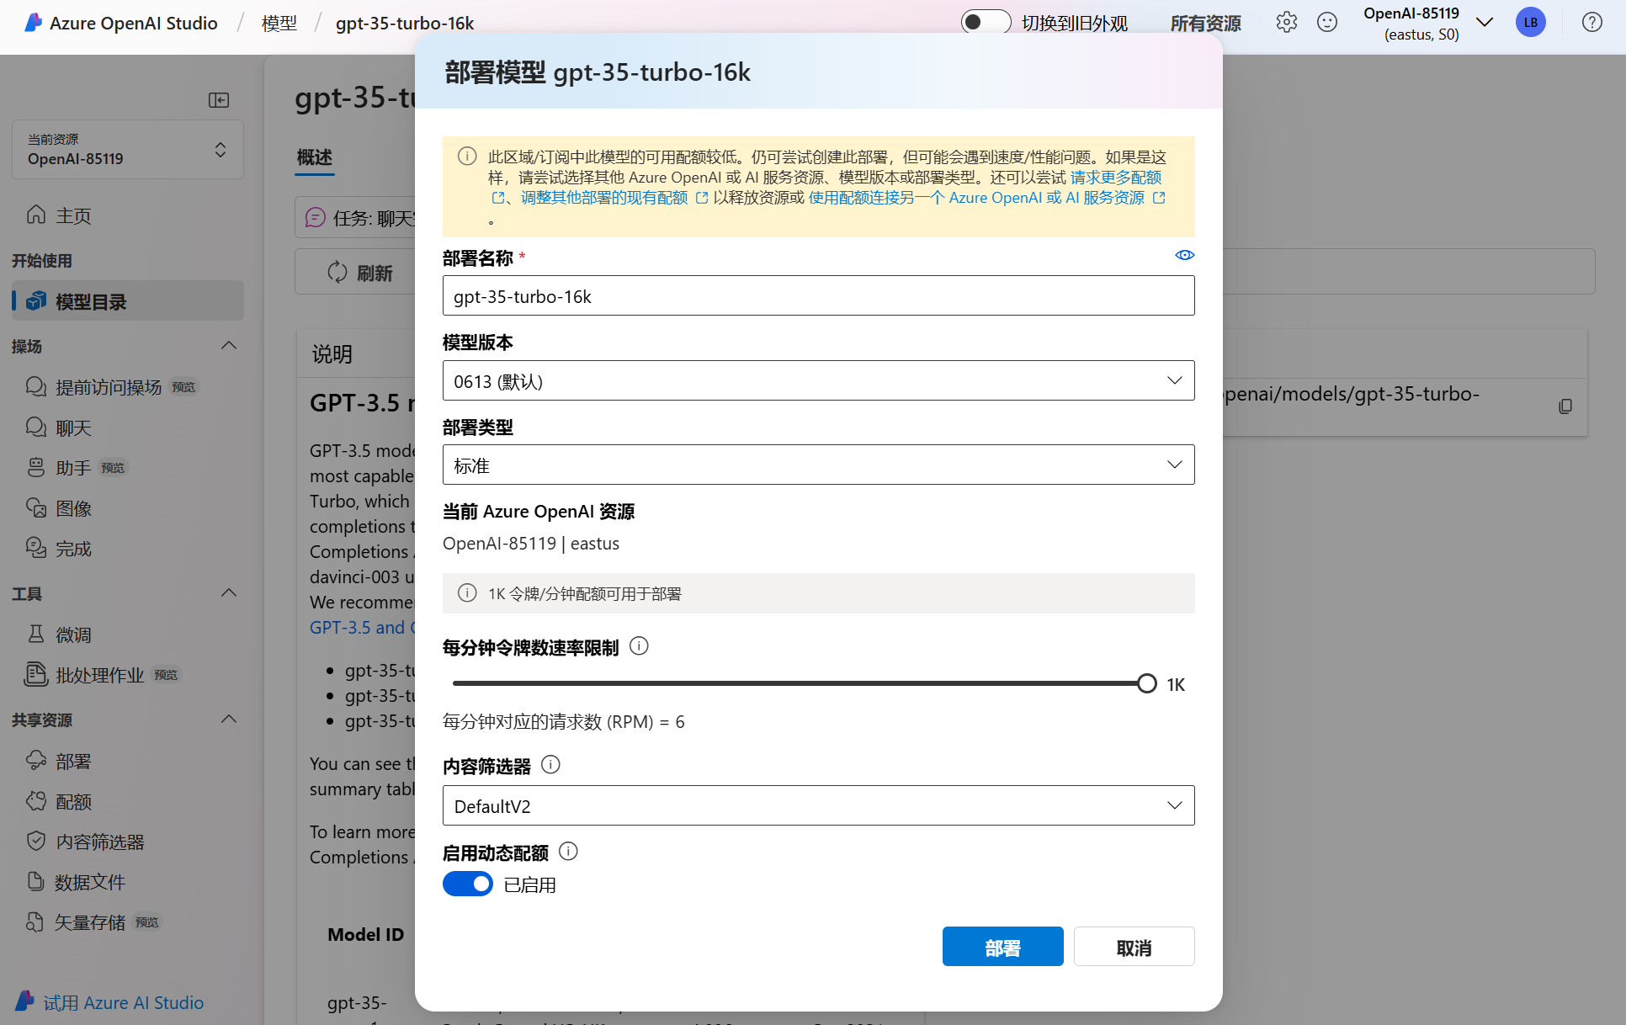
Task: Click the 部署名称 input field
Action: coord(818,295)
